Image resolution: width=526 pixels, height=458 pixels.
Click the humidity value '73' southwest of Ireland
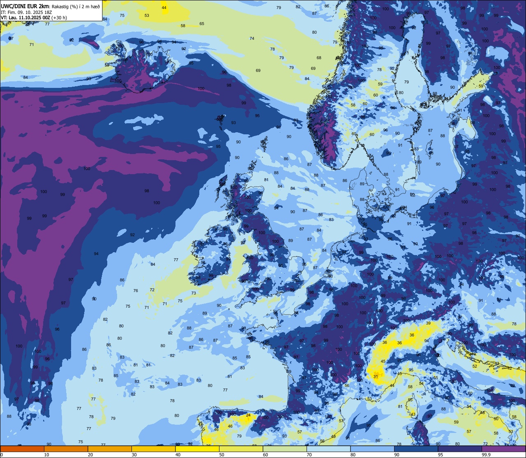click(194, 293)
